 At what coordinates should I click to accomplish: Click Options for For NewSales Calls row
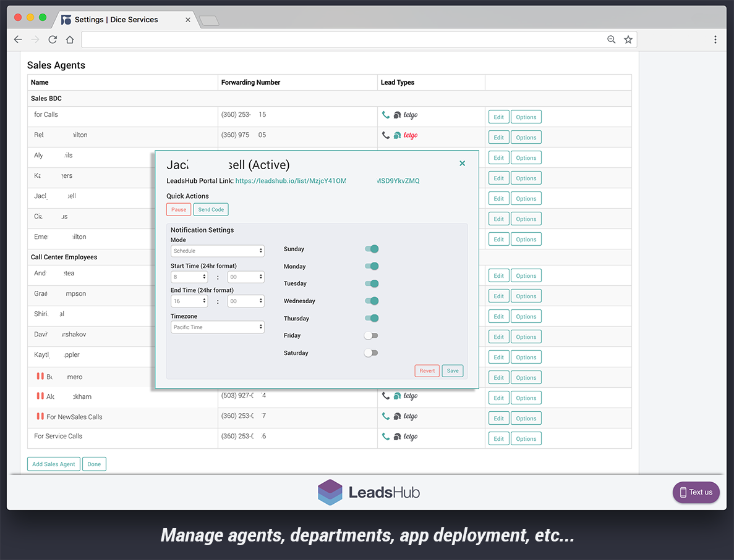point(526,419)
